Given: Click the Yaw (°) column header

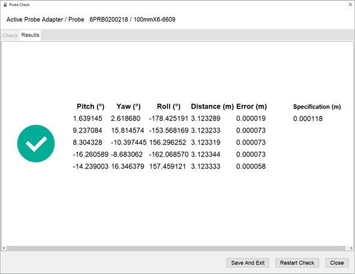Looking at the screenshot, I should pos(128,107).
